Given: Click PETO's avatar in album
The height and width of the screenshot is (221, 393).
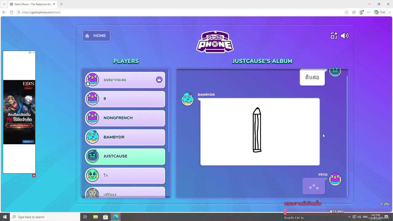Looking at the screenshot, I should pos(335,179).
